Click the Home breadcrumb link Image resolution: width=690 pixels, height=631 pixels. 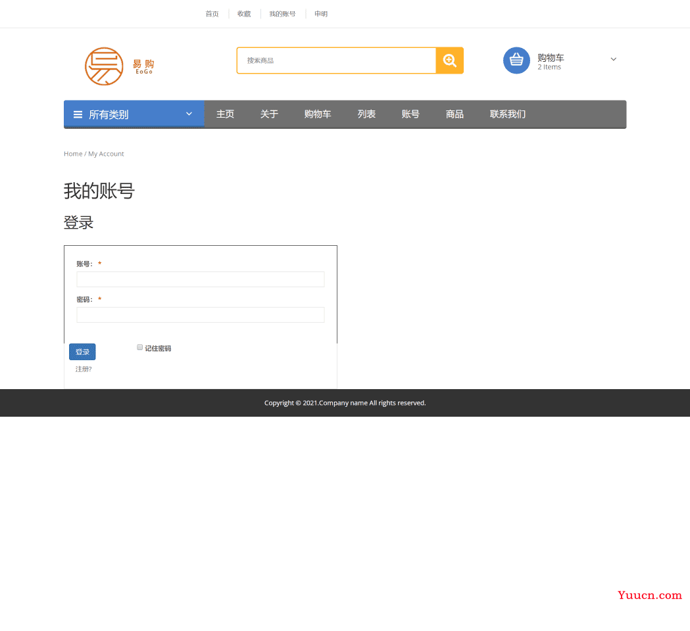pyautogui.click(x=73, y=154)
